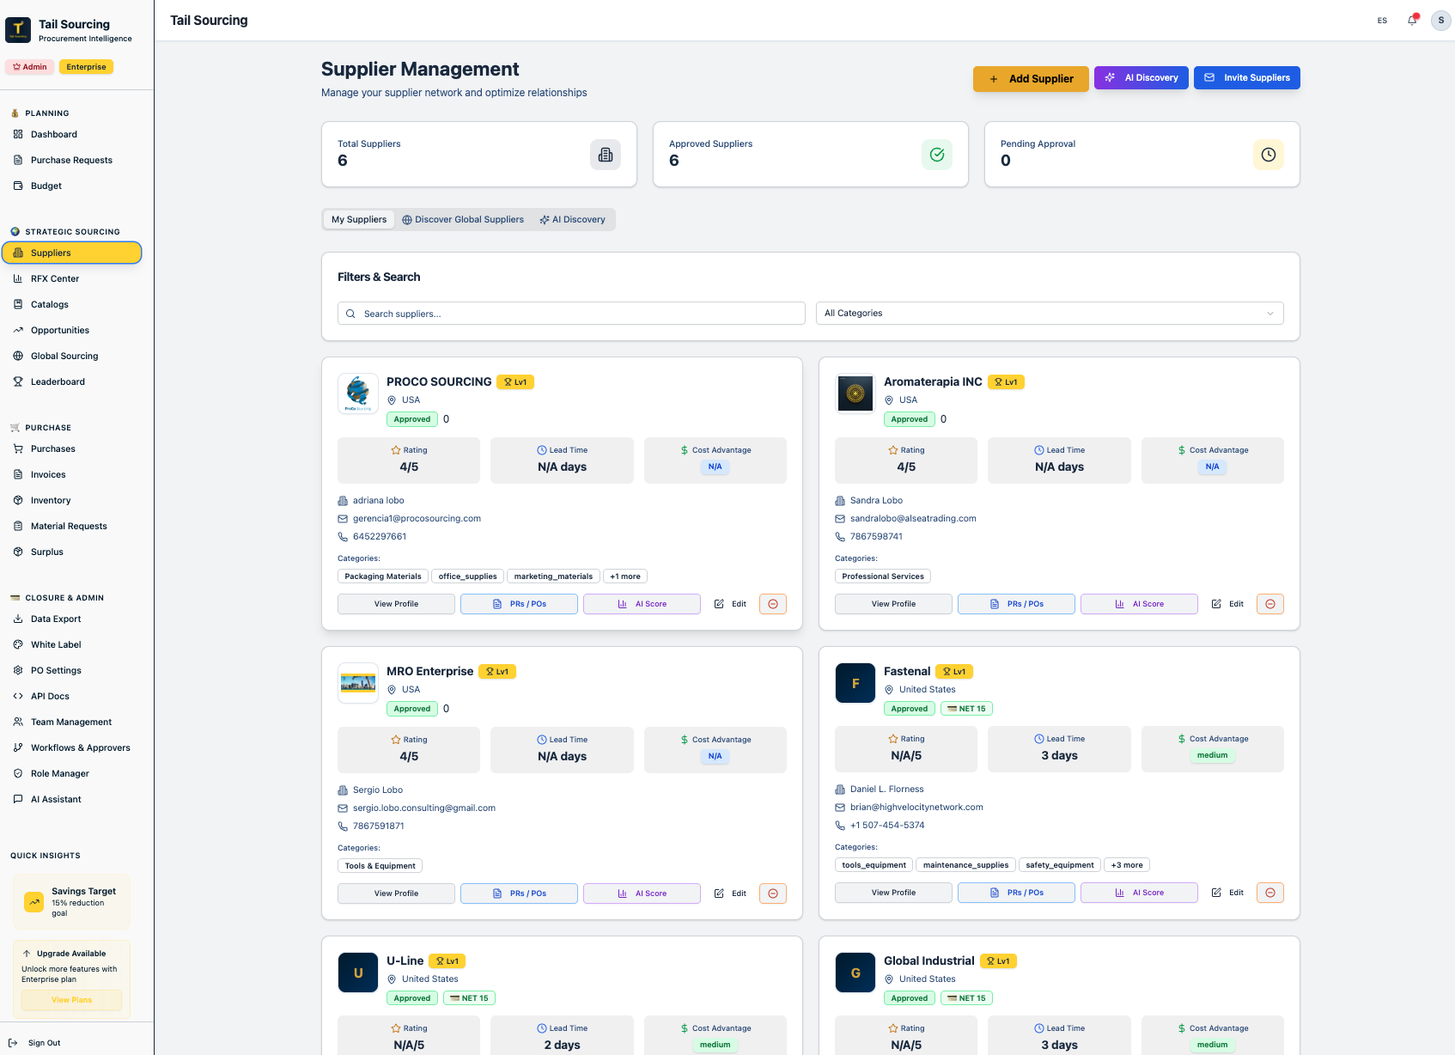This screenshot has height=1055, width=1455.
Task: Click U-Line U avatar icon
Action: (x=358, y=973)
